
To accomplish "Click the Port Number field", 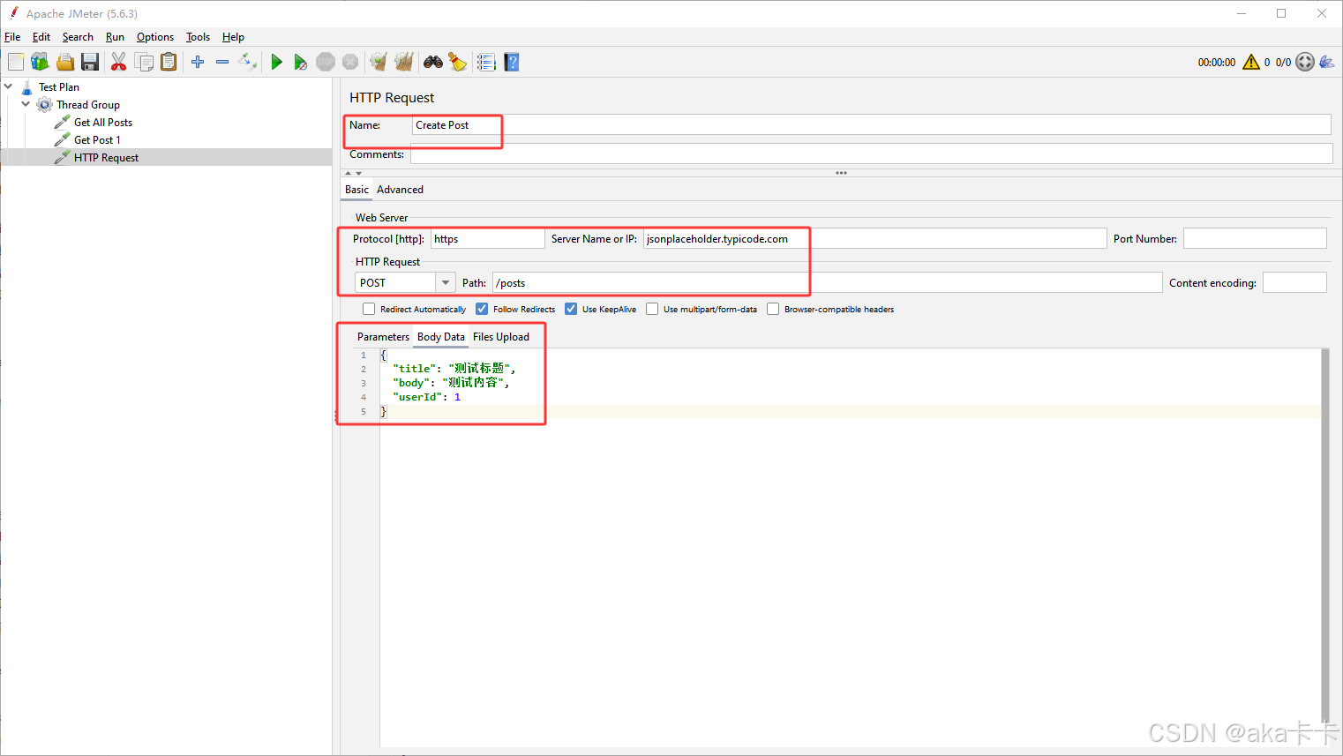I will (1255, 239).
